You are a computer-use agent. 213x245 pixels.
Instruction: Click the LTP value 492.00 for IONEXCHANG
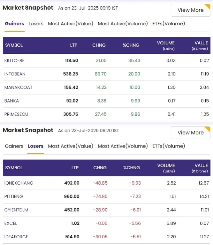tap(72, 183)
